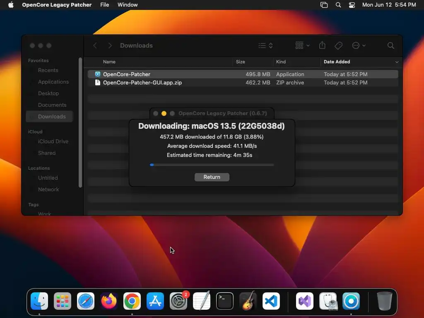Open Finder action menu (ellipsis)

click(359, 46)
